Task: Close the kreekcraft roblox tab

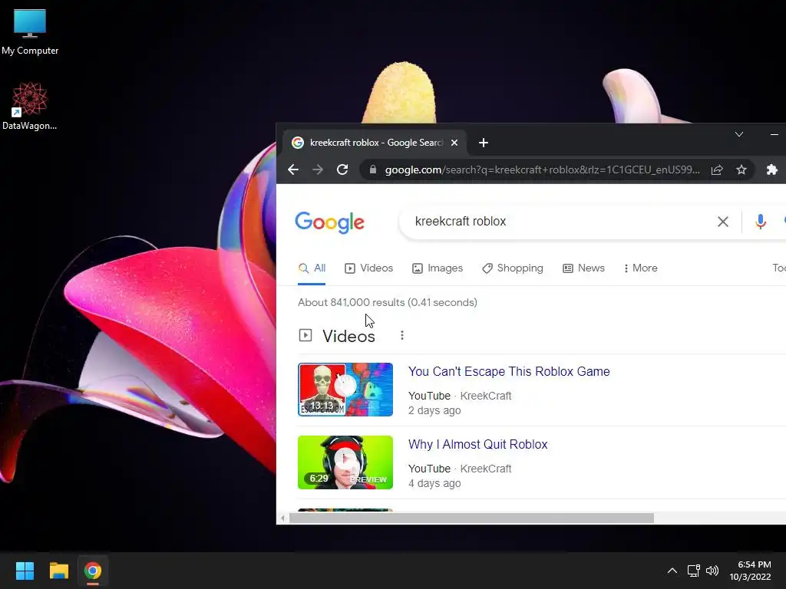Action: pyautogui.click(x=454, y=143)
